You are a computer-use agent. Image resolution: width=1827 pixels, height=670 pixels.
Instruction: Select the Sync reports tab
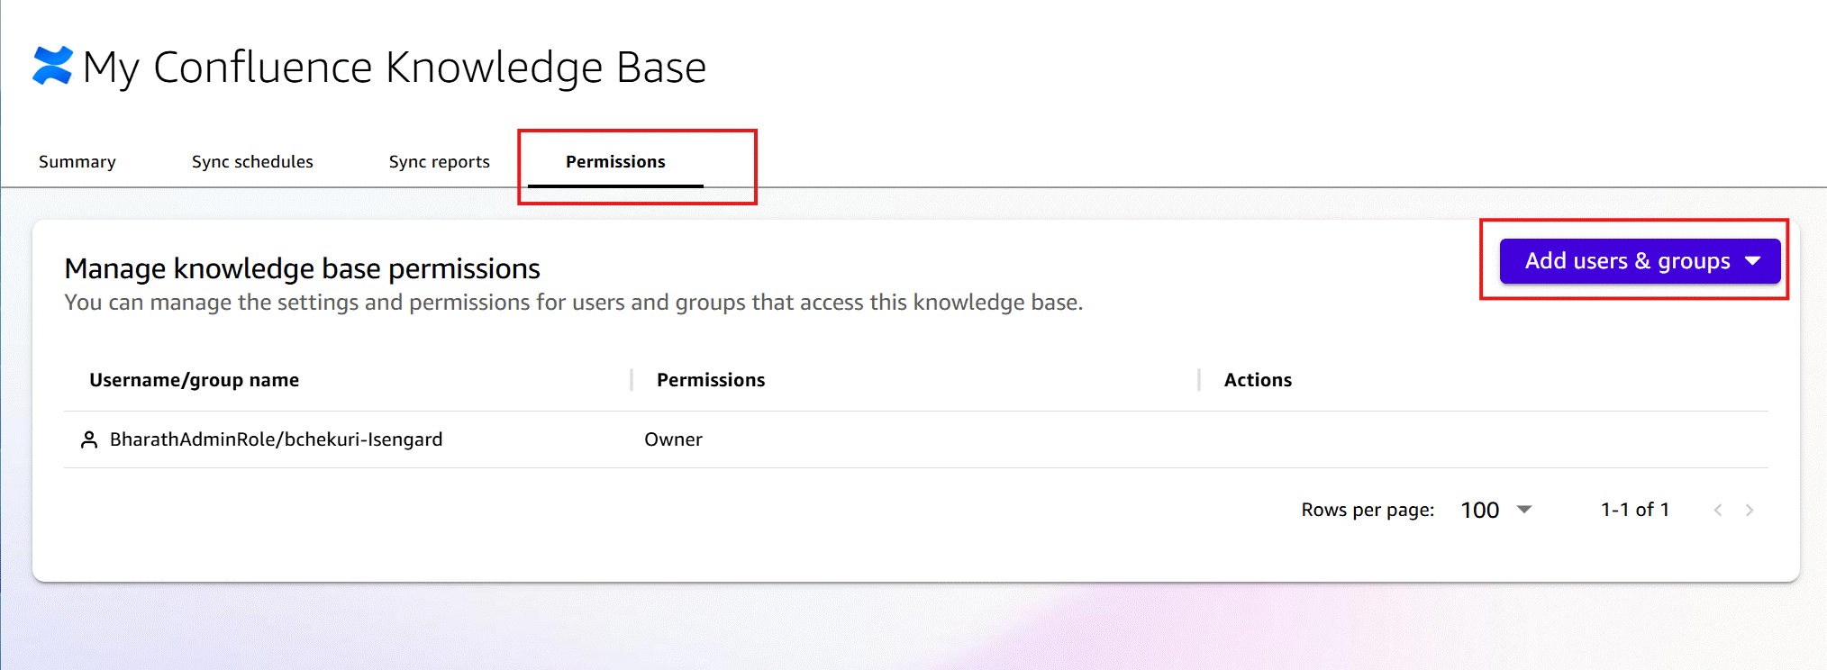tap(440, 161)
